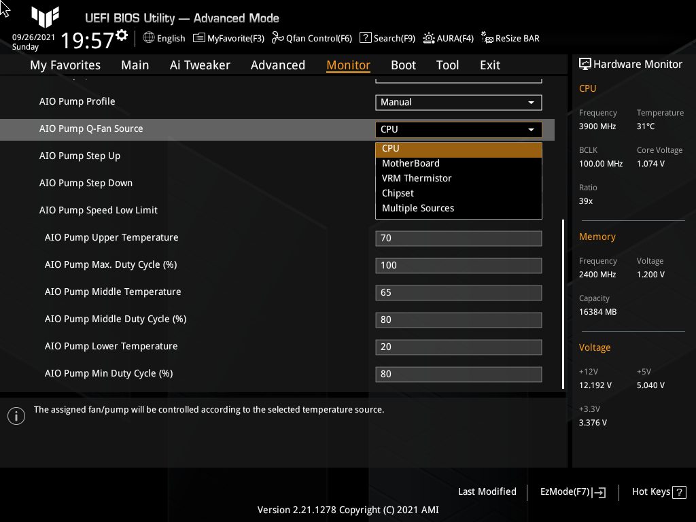Click the AIO Pump Upper Temperature field
The image size is (696, 522).
(458, 238)
